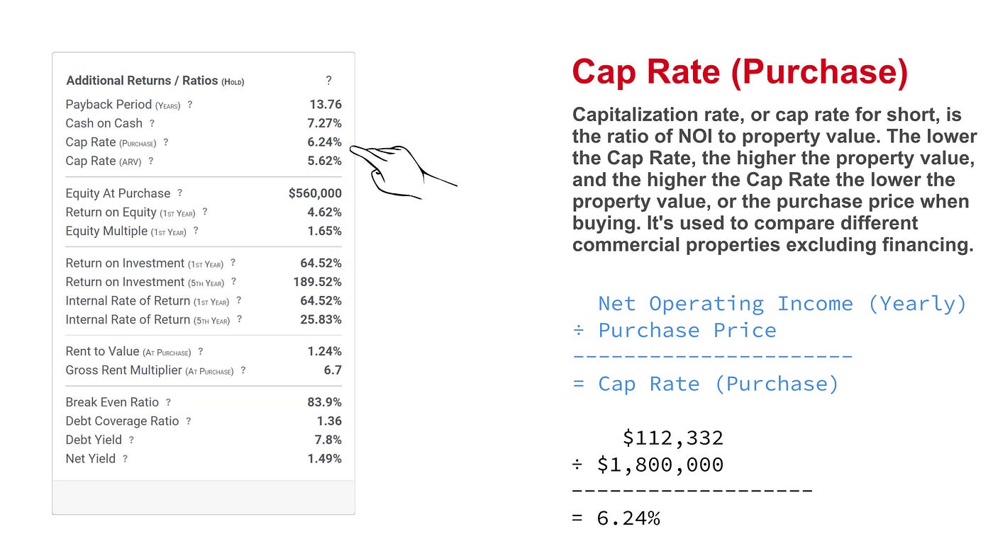Open help for Net Yield

point(126,458)
